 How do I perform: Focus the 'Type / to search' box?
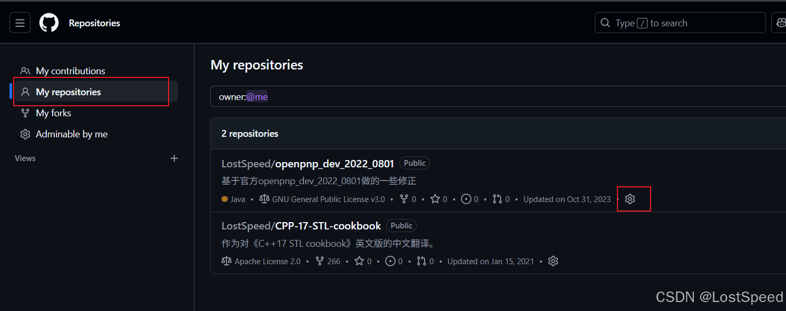pyautogui.click(x=680, y=23)
